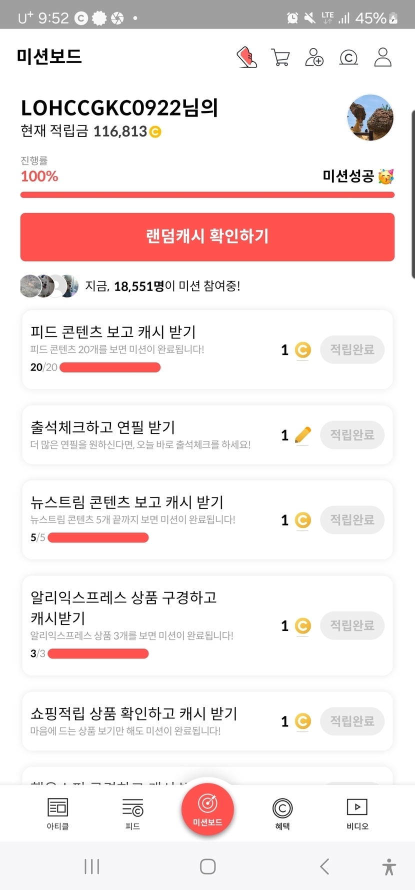Screen dimensions: 415x890
Task: Tap 적립완료 for 피드 콘텐츠 mission
Action: (x=352, y=349)
